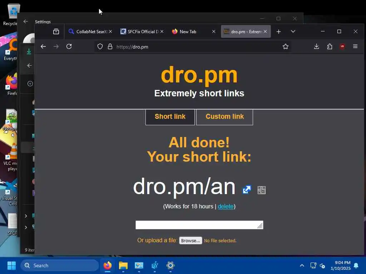Click back arrow in Settings window
The image size is (366, 274).
tap(26, 21)
